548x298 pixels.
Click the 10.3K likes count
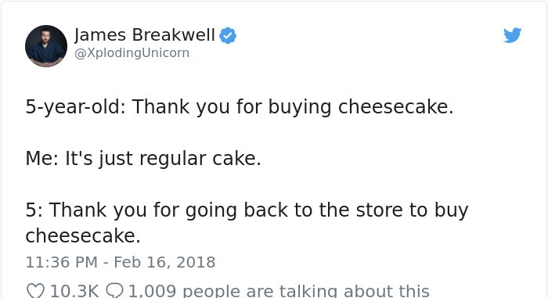(74, 291)
